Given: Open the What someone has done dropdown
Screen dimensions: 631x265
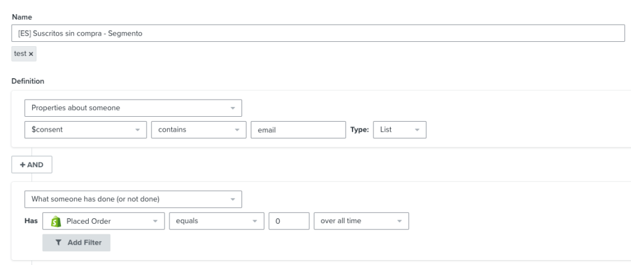Looking at the screenshot, I should 133,199.
